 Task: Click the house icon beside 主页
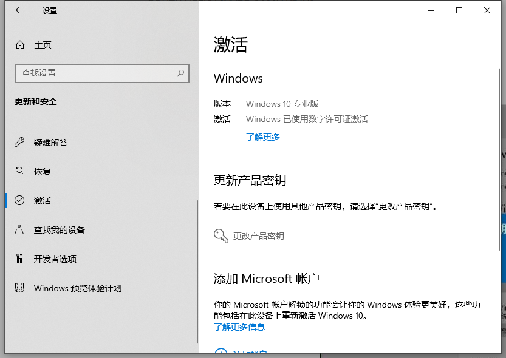click(x=20, y=45)
